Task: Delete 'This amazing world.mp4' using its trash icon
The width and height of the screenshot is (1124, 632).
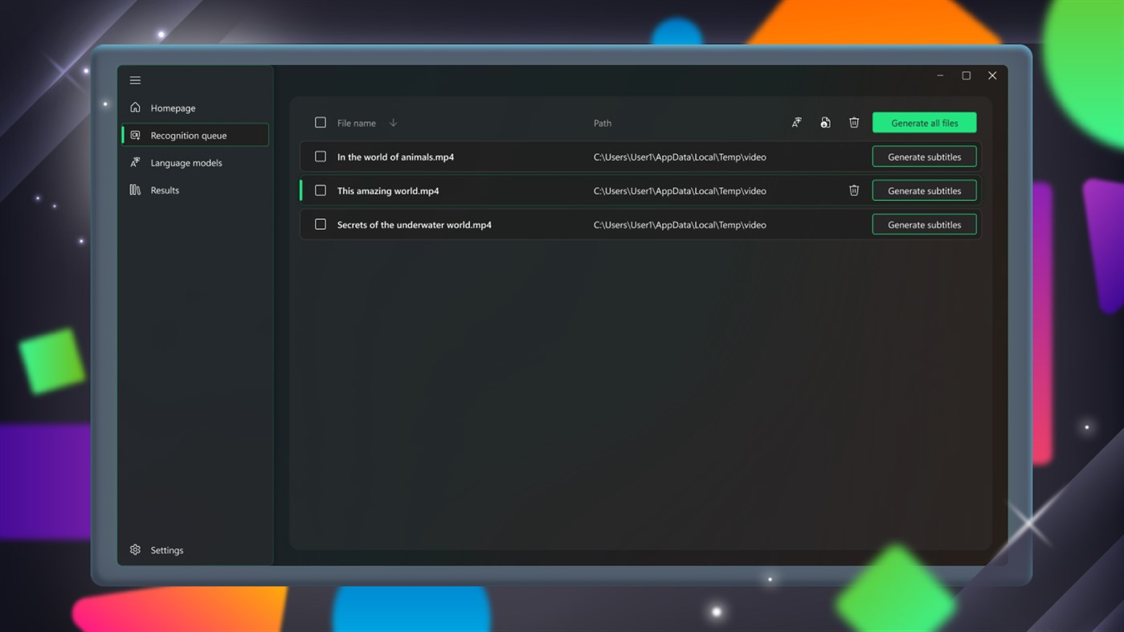Action: click(x=853, y=190)
